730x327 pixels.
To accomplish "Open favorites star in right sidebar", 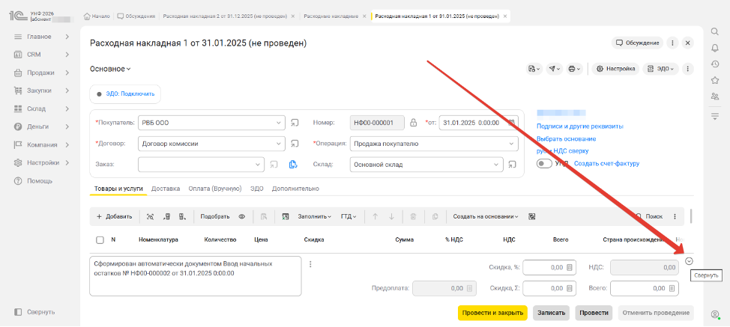I will [x=715, y=79].
